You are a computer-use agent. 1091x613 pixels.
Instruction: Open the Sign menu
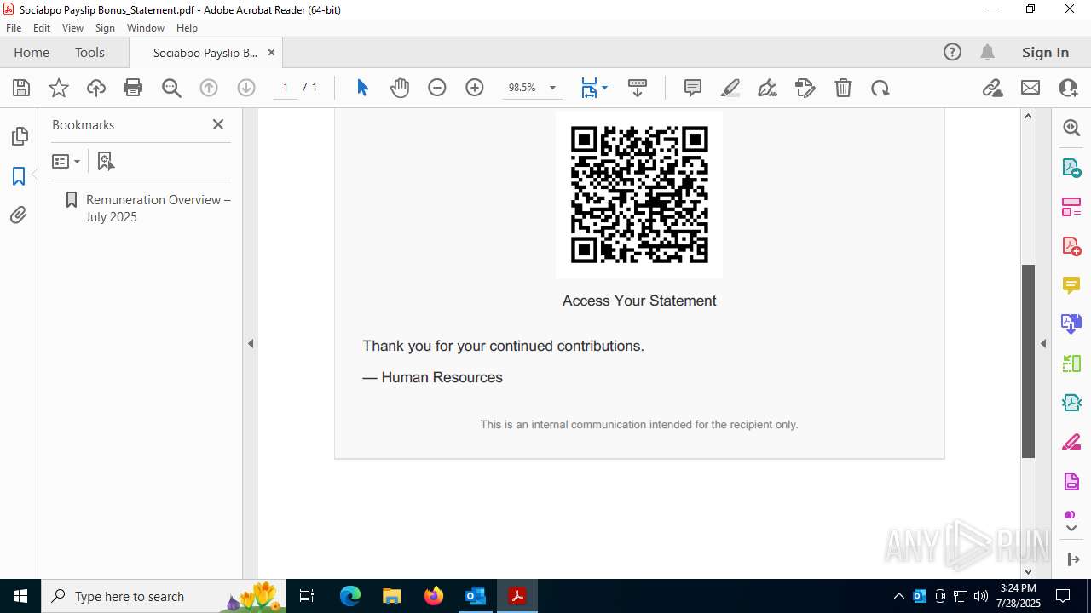coord(105,27)
